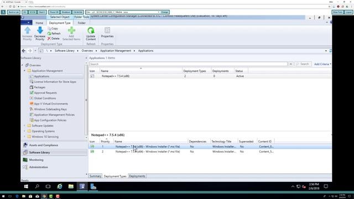
Task: Sort by the Priority column header
Action: point(106,142)
